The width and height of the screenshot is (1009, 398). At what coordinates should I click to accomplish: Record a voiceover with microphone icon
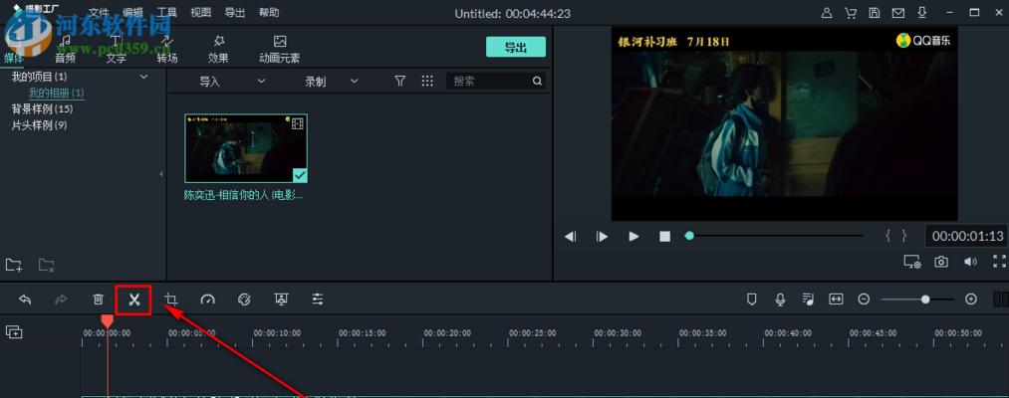coord(780,298)
